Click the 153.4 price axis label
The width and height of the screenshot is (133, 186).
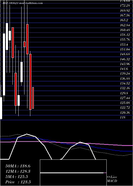pos(124,45)
